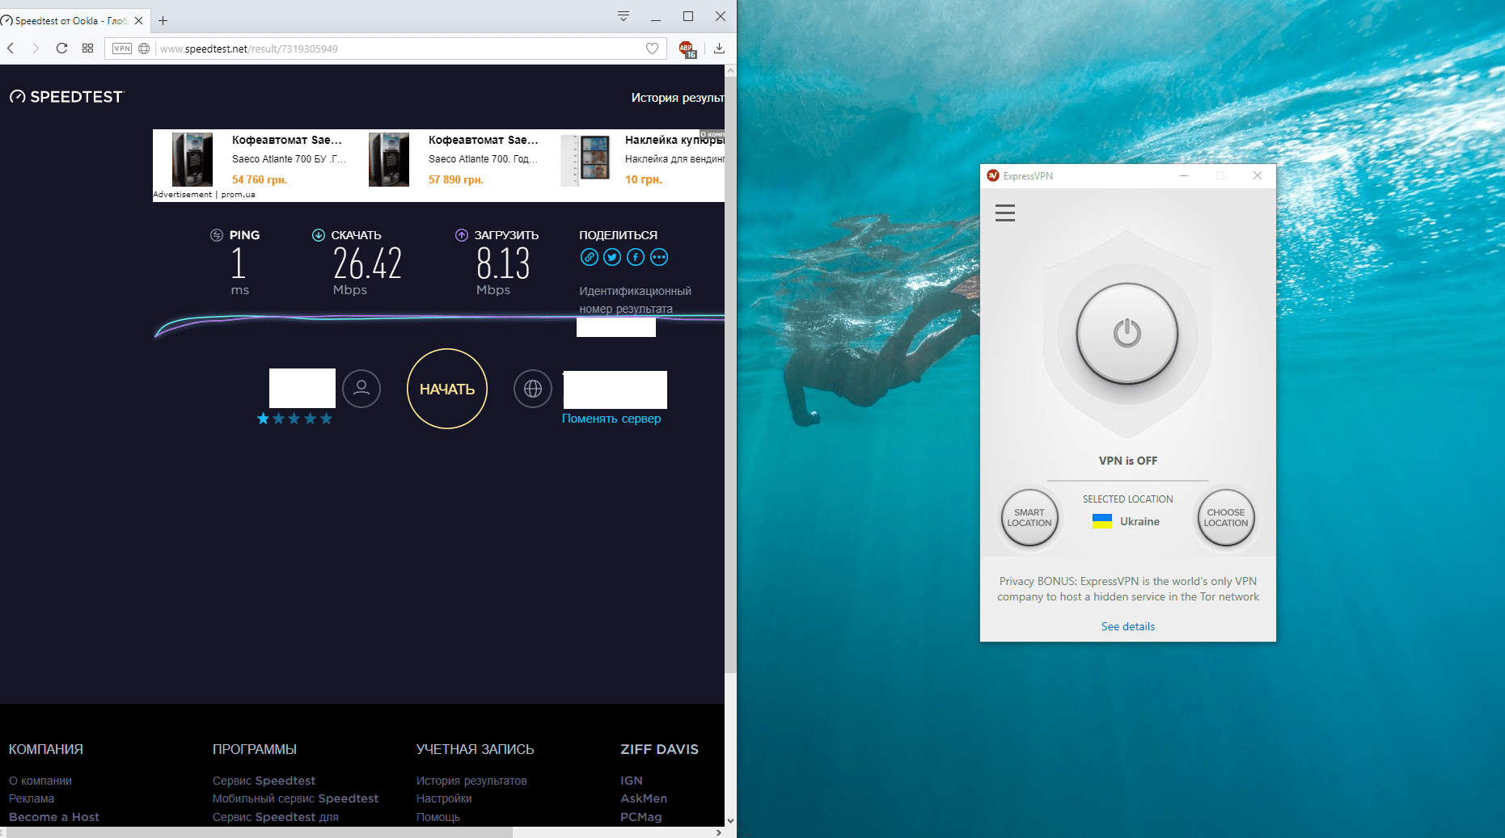
Task: Click the user profile icon
Action: pos(361,389)
